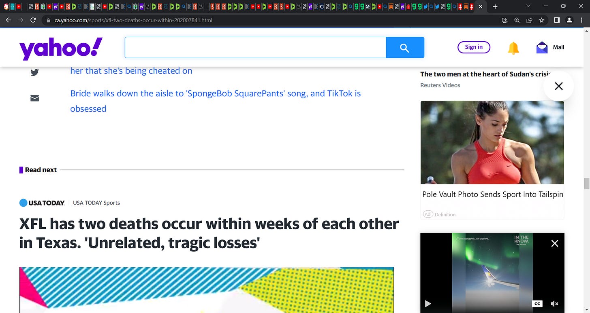Open the USA TODAY Sports link
The height and width of the screenshot is (313, 590).
(96, 203)
